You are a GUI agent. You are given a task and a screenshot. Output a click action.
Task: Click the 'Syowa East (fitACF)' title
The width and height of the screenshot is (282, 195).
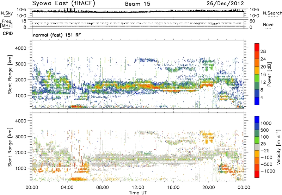(x=64, y=3)
